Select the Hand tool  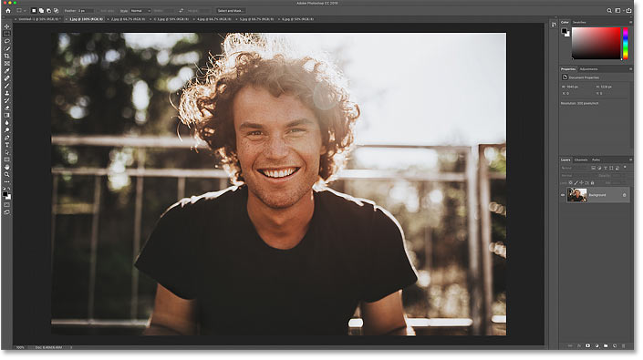click(x=6, y=167)
